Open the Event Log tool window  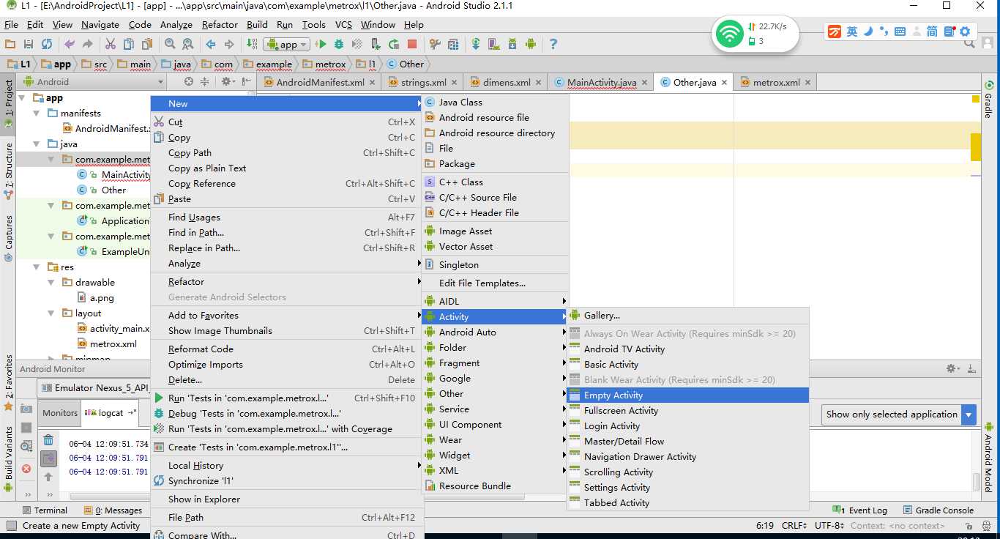[861, 510]
